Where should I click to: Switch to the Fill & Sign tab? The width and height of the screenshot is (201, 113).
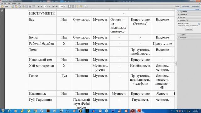click(x=186, y=6)
